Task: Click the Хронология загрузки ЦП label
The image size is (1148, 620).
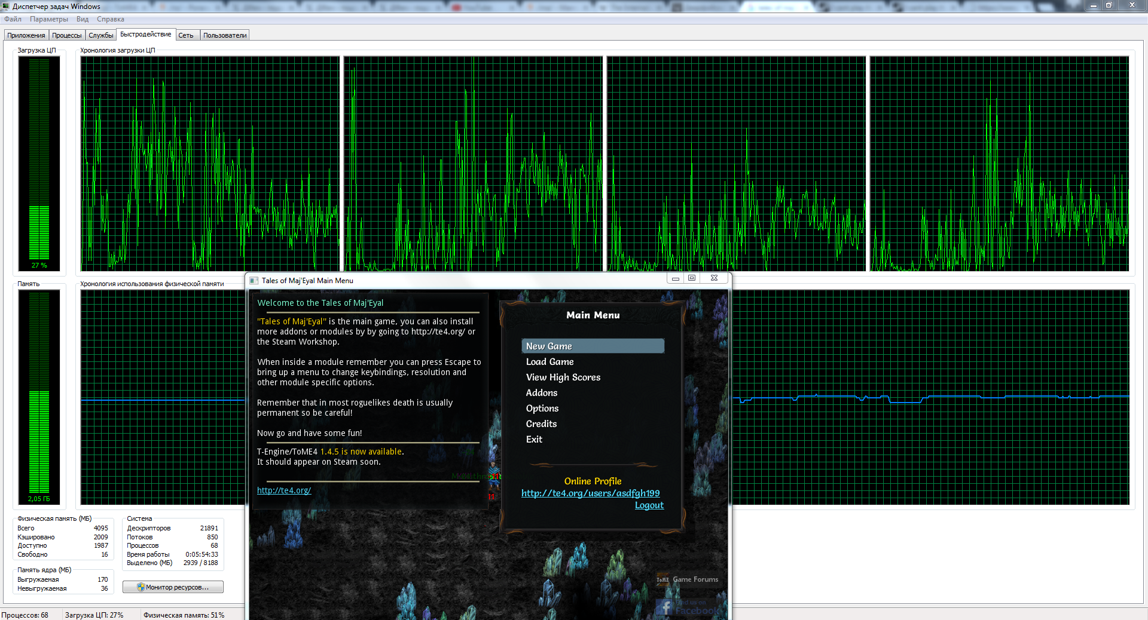Action: 118,50
